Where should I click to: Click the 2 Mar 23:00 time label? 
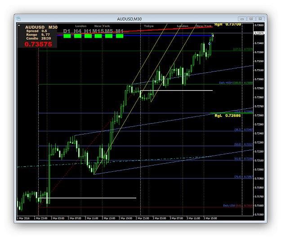(142, 219)
